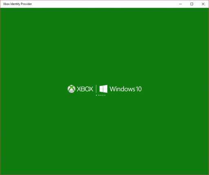Click the Xbox sphere logo
Screen dimensions: 209x175
click(71, 89)
